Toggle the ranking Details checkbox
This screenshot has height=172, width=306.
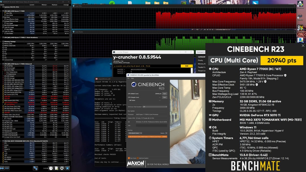coord(166,133)
